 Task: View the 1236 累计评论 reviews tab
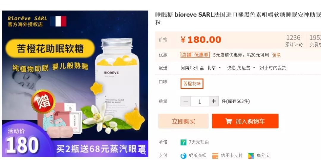coord(294,40)
